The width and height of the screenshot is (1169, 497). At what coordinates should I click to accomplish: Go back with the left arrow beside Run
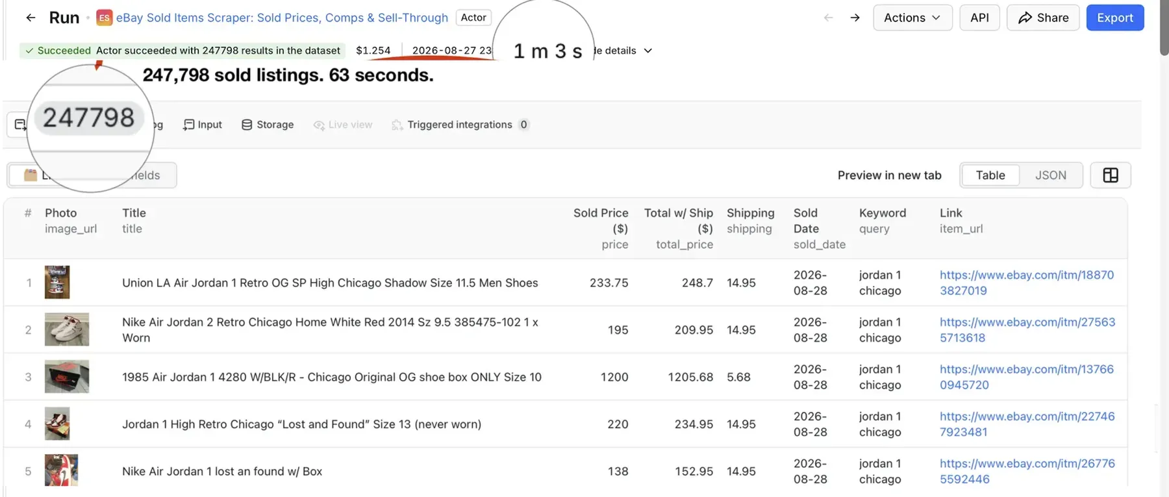[31, 18]
